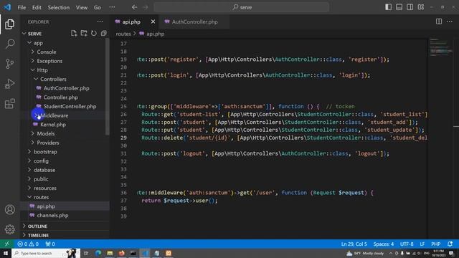Open the Run and Debug view

[9, 84]
